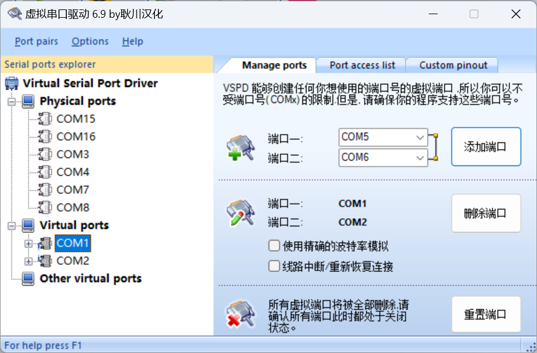The height and width of the screenshot is (353, 537).
Task: Click the delete all ports red X icon
Action: pyautogui.click(x=241, y=313)
